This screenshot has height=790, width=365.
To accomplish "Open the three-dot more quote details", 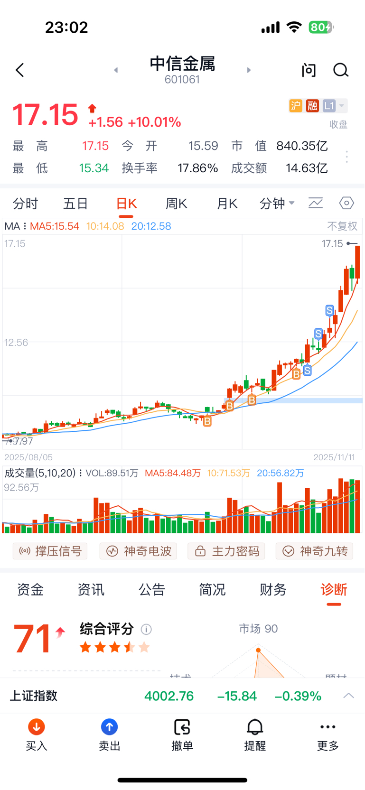I will (347, 157).
